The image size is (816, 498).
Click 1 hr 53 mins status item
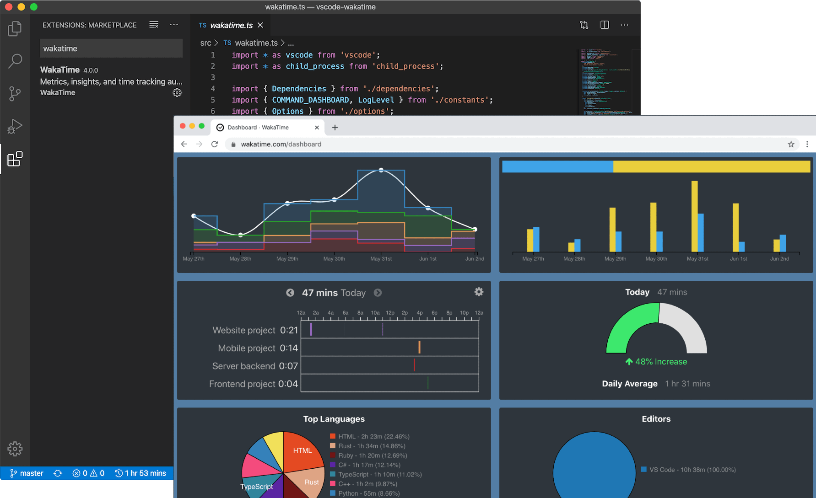[x=141, y=473]
